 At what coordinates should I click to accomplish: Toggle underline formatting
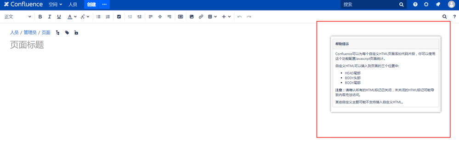point(59,17)
